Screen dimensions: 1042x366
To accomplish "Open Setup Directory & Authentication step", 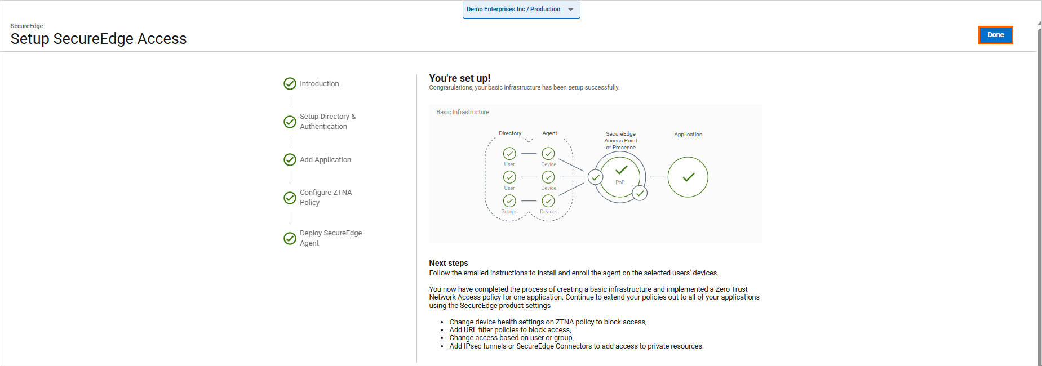I will pyautogui.click(x=327, y=122).
